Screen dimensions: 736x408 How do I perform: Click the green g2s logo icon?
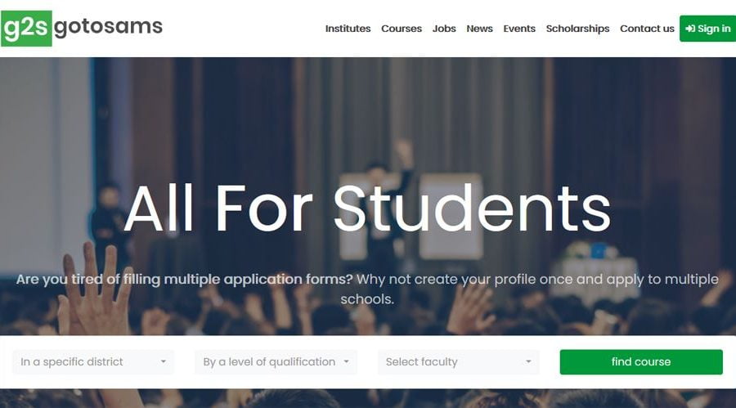click(x=26, y=28)
